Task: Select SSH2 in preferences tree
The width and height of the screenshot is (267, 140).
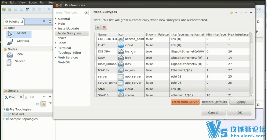Action: (62, 38)
